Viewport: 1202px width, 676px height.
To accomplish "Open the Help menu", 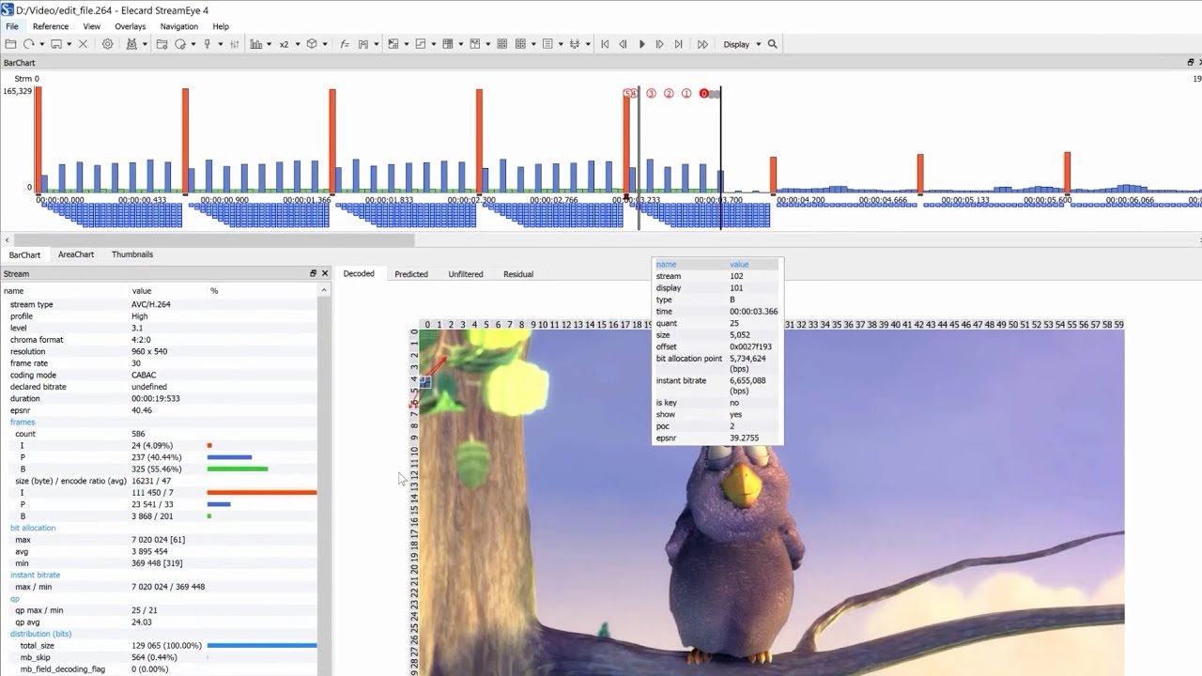I will click(x=221, y=26).
